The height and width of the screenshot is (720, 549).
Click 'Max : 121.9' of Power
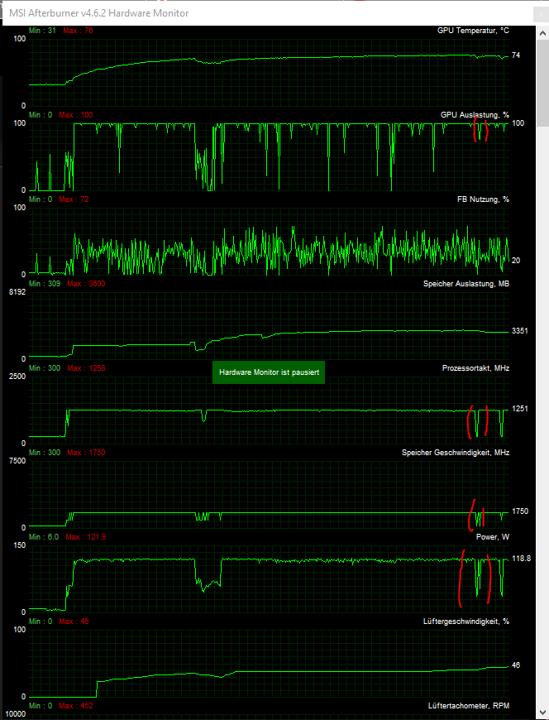pos(86,537)
